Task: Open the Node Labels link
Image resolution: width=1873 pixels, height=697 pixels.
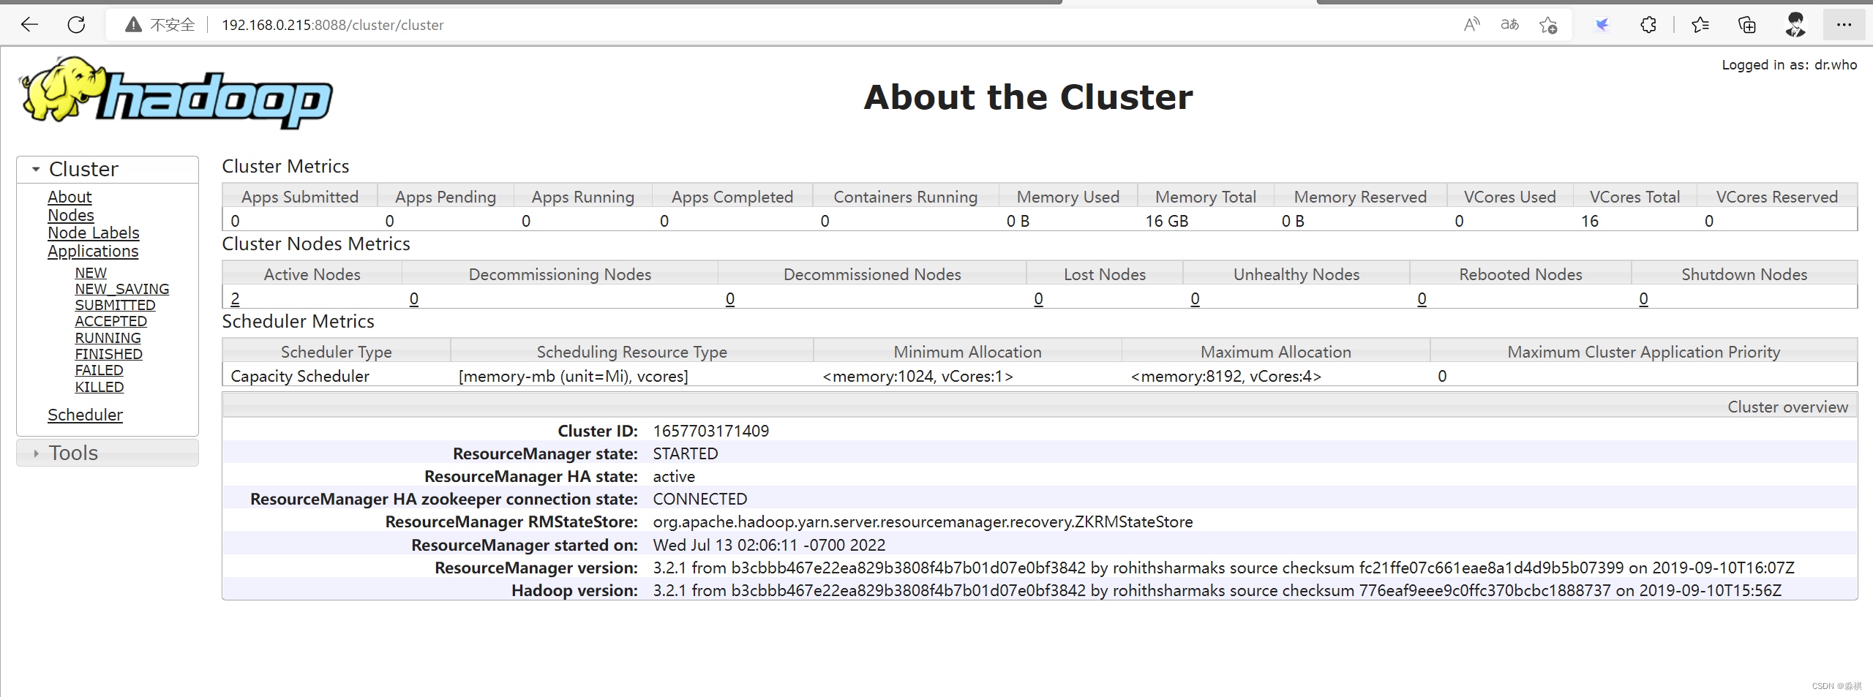Action: [x=94, y=233]
